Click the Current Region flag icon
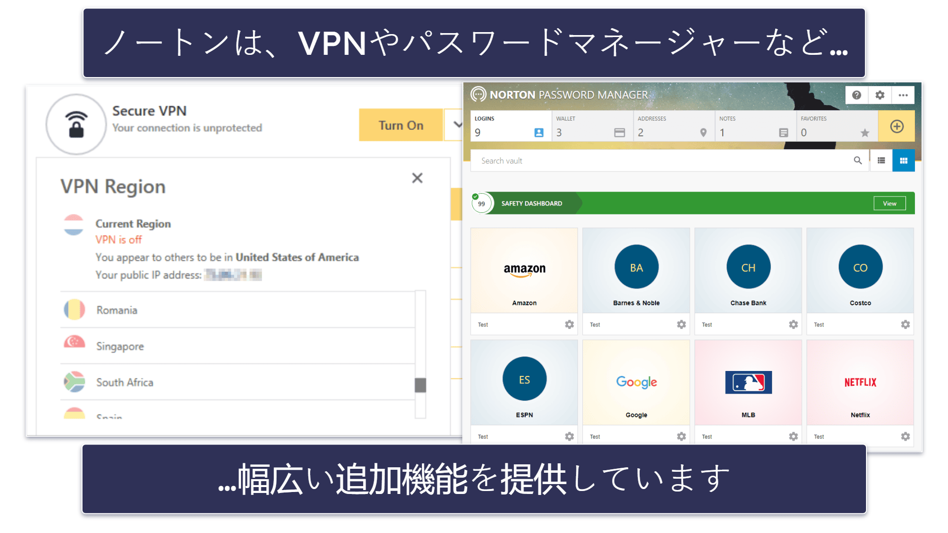This screenshot has height=533, width=948. [74, 225]
